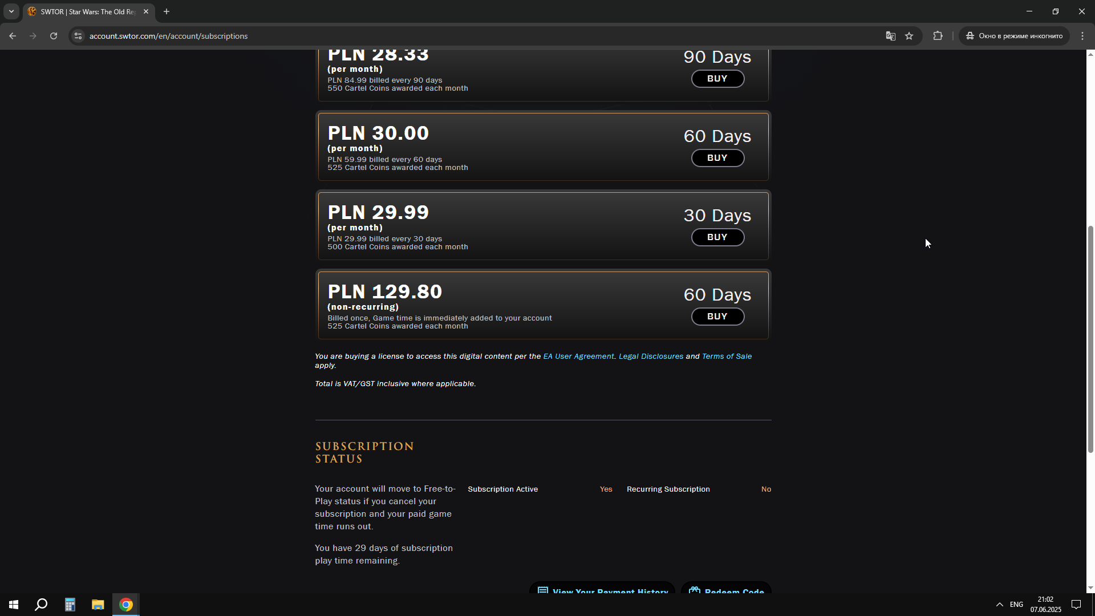Click the Chrome taskbar icon
Viewport: 1095px width, 616px height.
coord(126,605)
